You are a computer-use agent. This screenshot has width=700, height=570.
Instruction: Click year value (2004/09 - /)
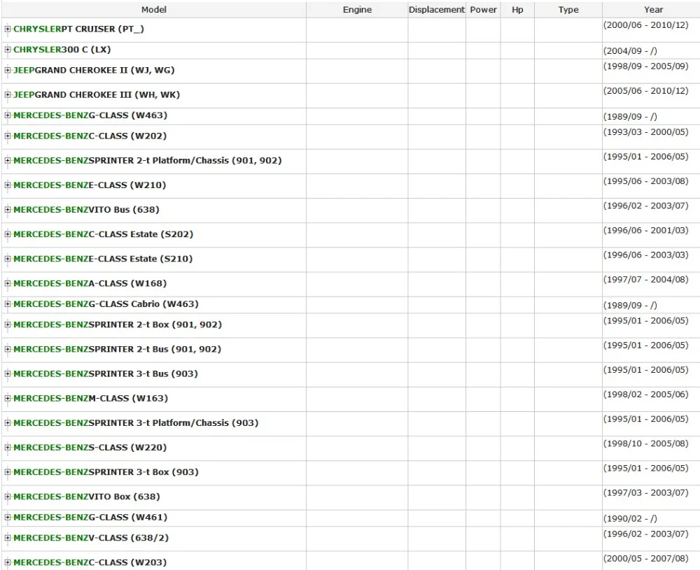630,51
